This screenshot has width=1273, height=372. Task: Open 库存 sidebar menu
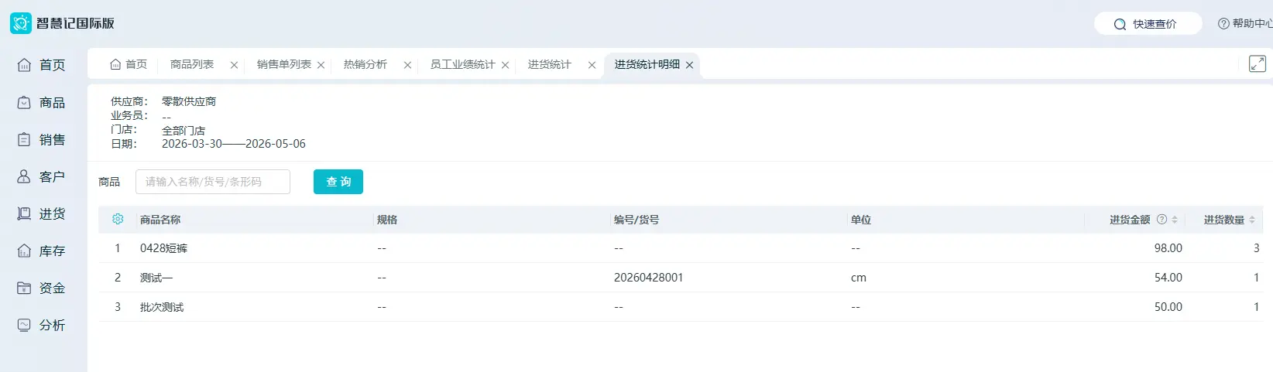pyautogui.click(x=42, y=251)
